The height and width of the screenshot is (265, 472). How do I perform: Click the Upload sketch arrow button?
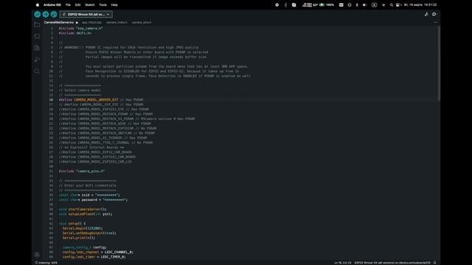(46, 14)
